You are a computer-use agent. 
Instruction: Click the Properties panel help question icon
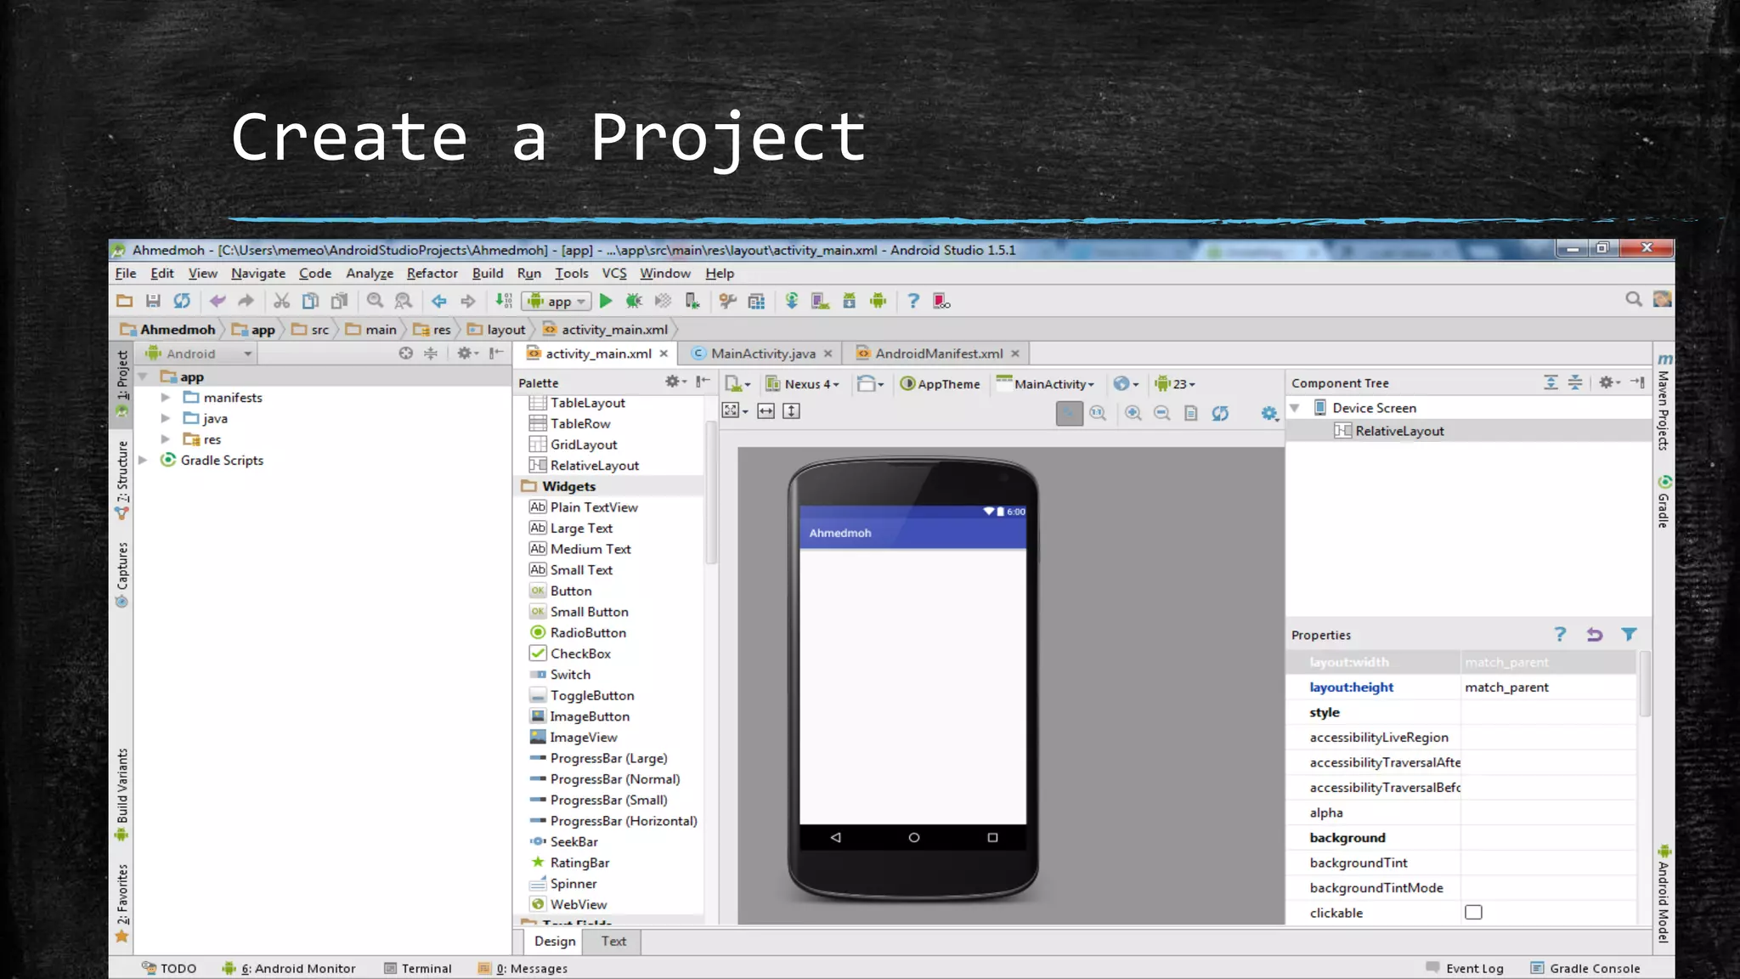point(1560,635)
